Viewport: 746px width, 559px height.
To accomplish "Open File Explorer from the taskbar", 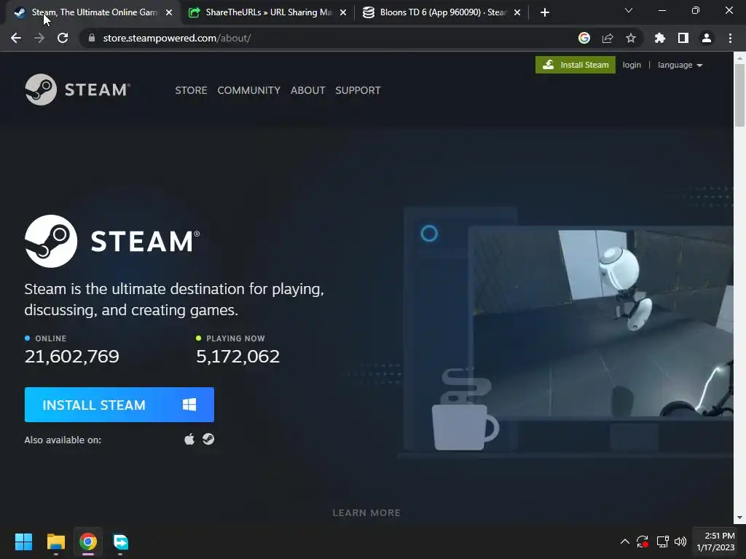I will pos(55,542).
